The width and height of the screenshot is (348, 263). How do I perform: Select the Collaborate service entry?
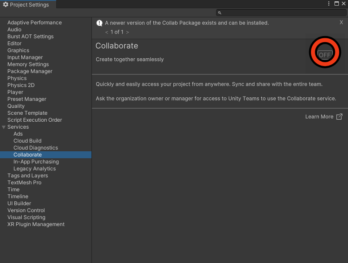coord(46,155)
